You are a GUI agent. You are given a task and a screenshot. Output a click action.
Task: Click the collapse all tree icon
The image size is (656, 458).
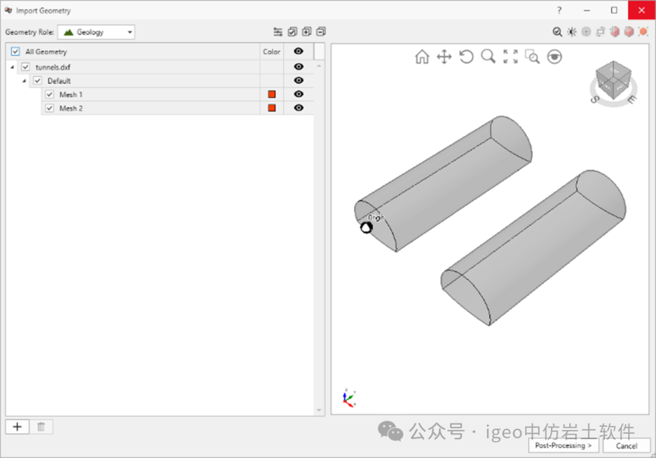pyautogui.click(x=321, y=32)
